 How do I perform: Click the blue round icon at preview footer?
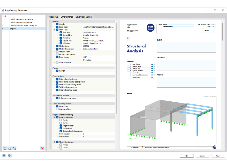214,147
